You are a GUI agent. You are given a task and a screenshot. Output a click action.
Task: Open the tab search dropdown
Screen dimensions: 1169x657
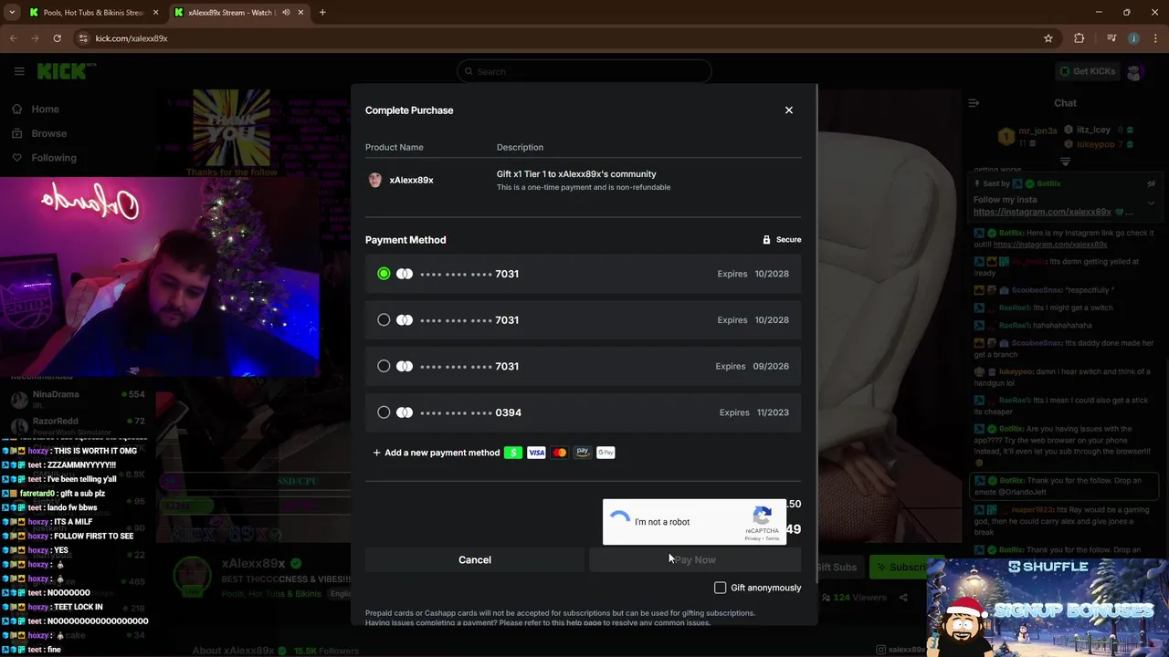[x=12, y=13]
